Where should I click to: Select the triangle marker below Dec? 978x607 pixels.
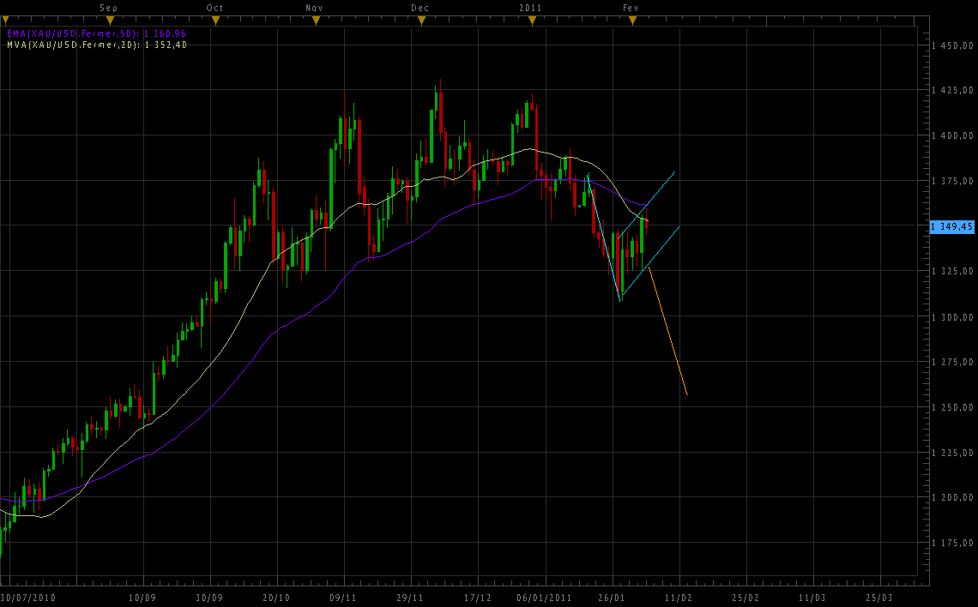(x=421, y=21)
